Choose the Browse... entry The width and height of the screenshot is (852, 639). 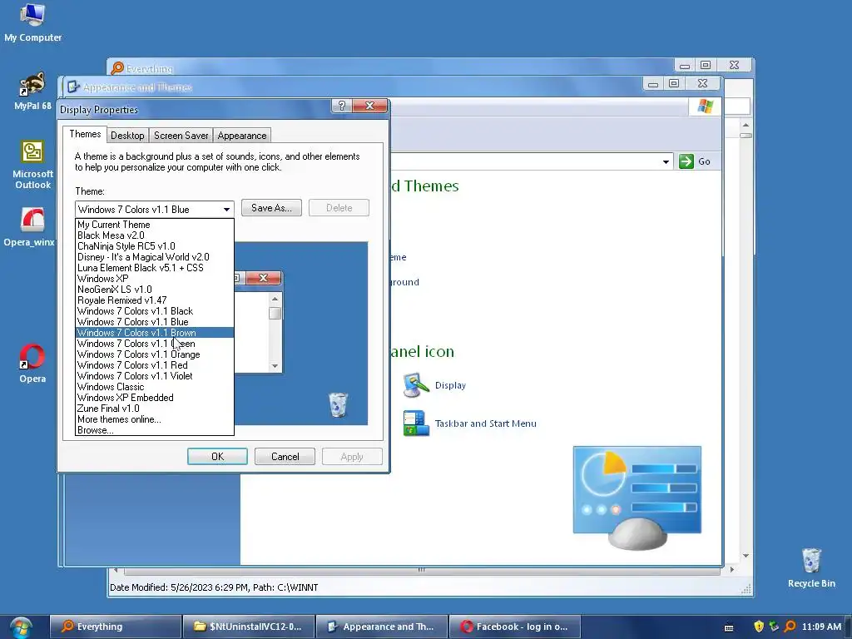click(154, 430)
